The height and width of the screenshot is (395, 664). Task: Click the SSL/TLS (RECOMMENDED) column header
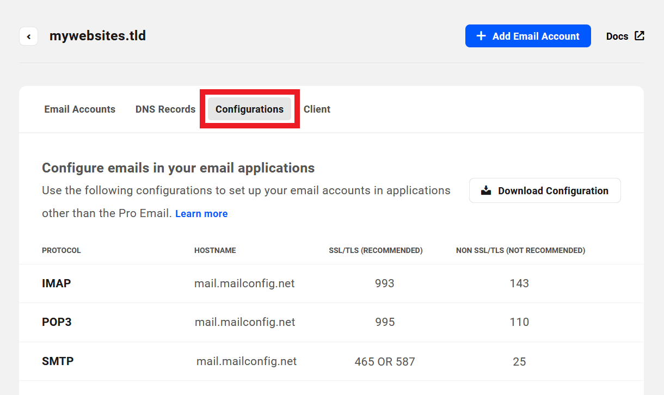coord(376,250)
